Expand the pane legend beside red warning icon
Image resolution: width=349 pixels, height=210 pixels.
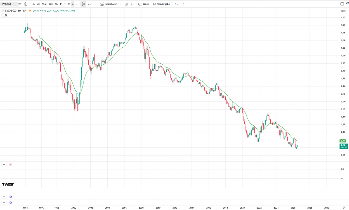click(x=4, y=165)
